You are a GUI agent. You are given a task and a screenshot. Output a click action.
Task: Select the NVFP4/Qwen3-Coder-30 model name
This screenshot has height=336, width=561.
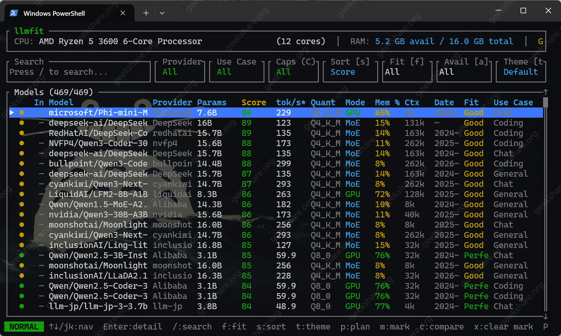point(98,143)
